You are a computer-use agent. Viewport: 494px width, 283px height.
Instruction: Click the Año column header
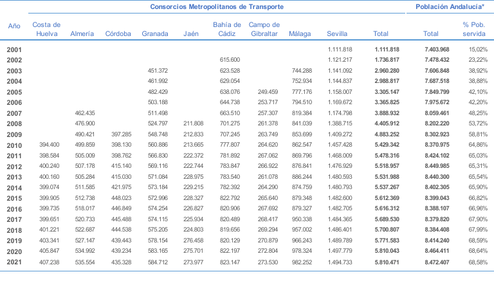click(x=14, y=27)
